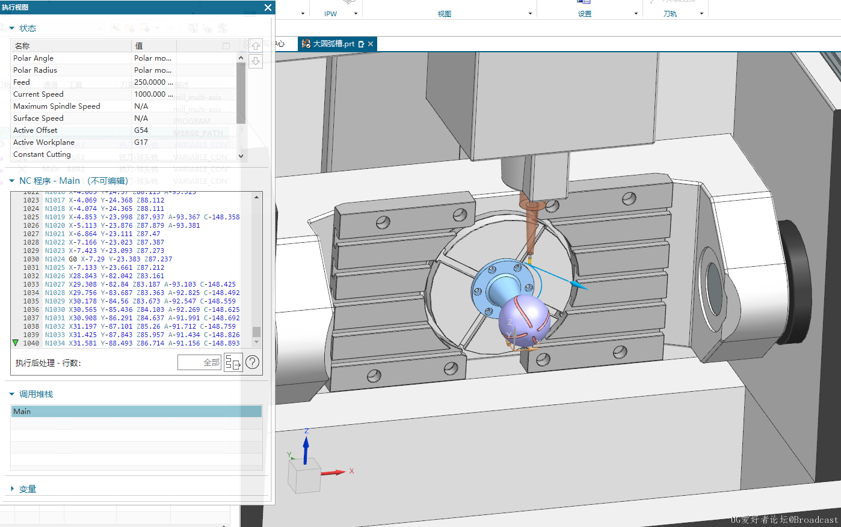Select NC line 1036 N1030

click(132, 309)
